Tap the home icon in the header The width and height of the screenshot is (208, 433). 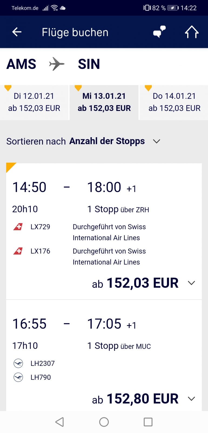192,32
